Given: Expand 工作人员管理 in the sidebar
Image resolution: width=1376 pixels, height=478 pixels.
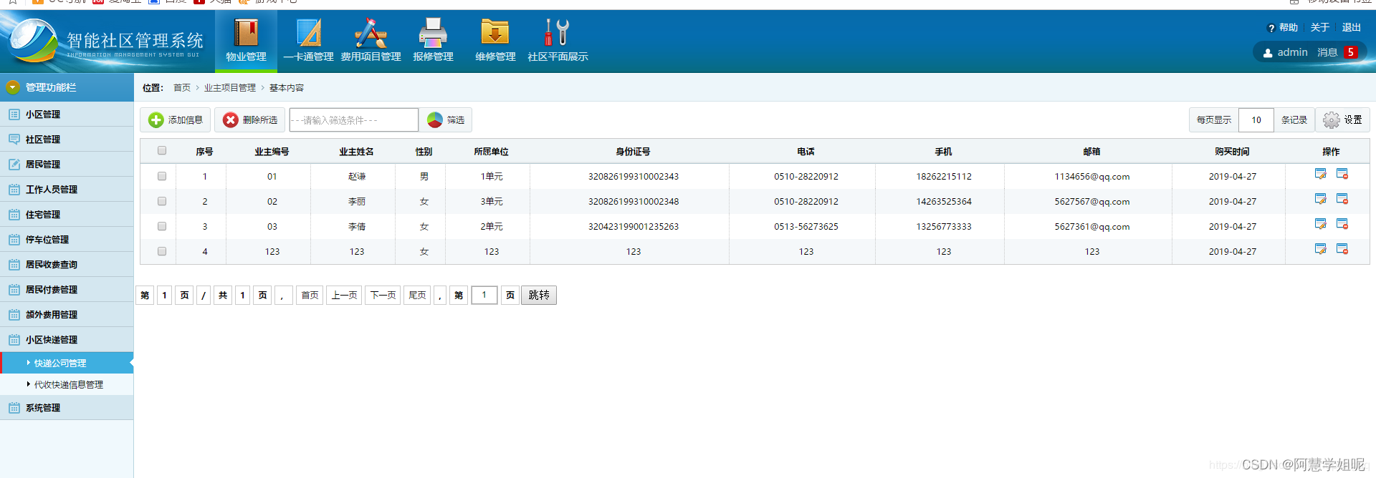Looking at the screenshot, I should [67, 190].
